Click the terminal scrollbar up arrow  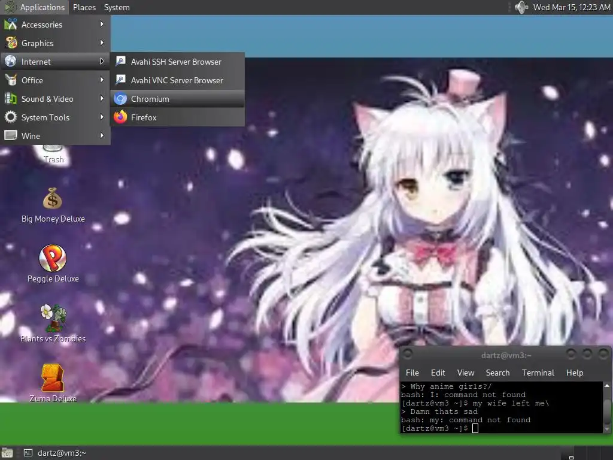pos(607,386)
